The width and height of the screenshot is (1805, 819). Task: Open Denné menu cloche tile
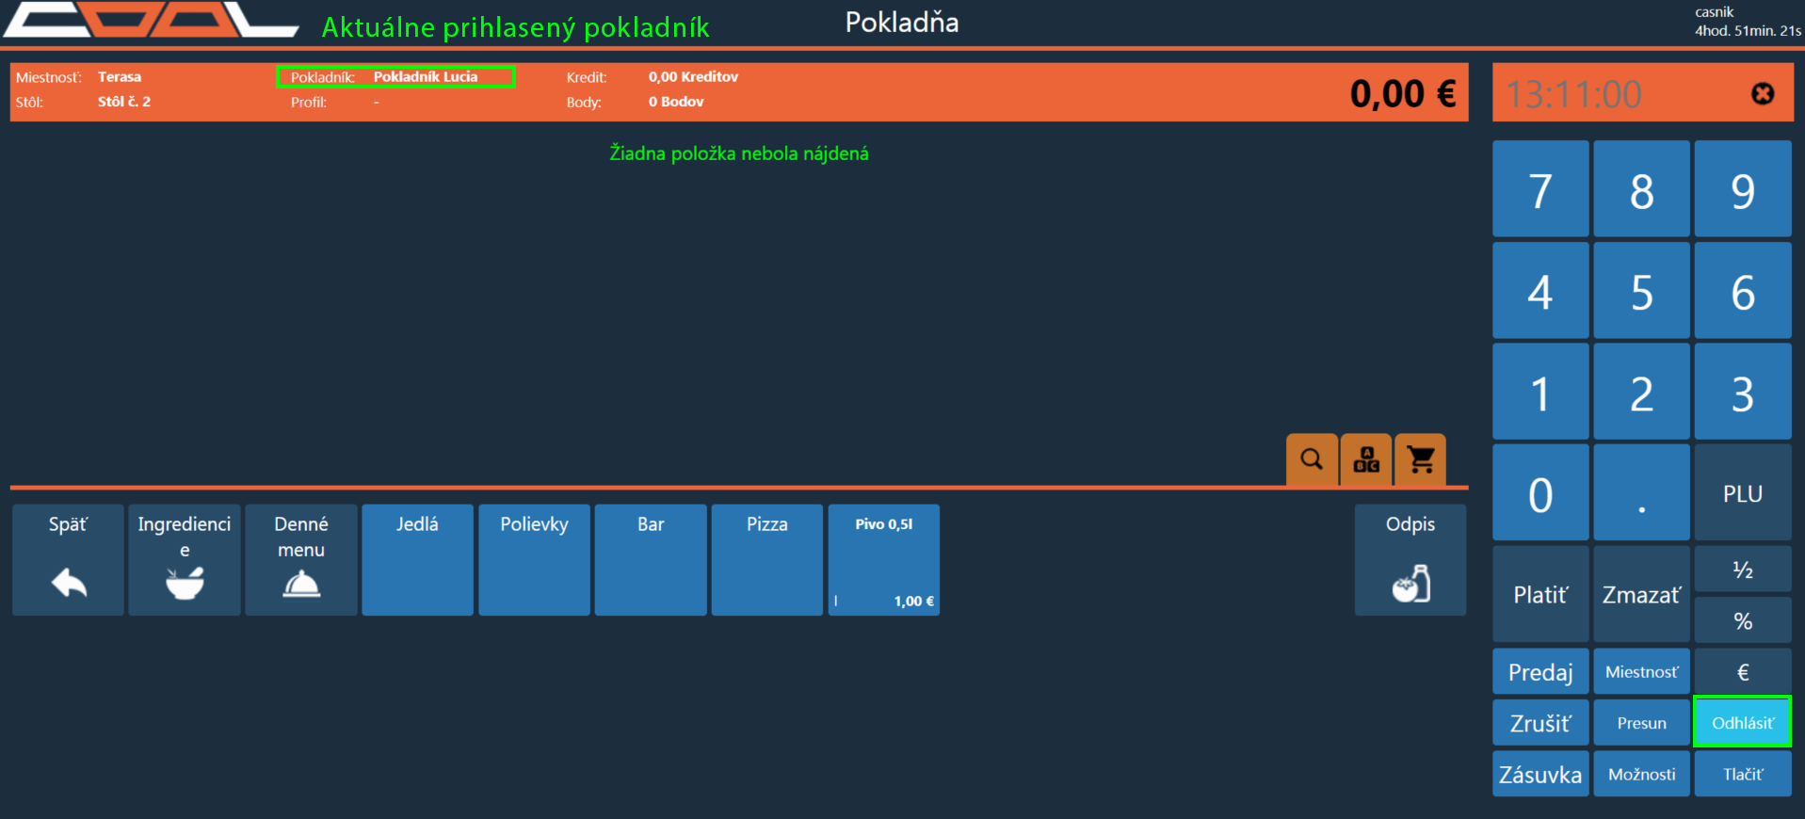[x=301, y=560]
